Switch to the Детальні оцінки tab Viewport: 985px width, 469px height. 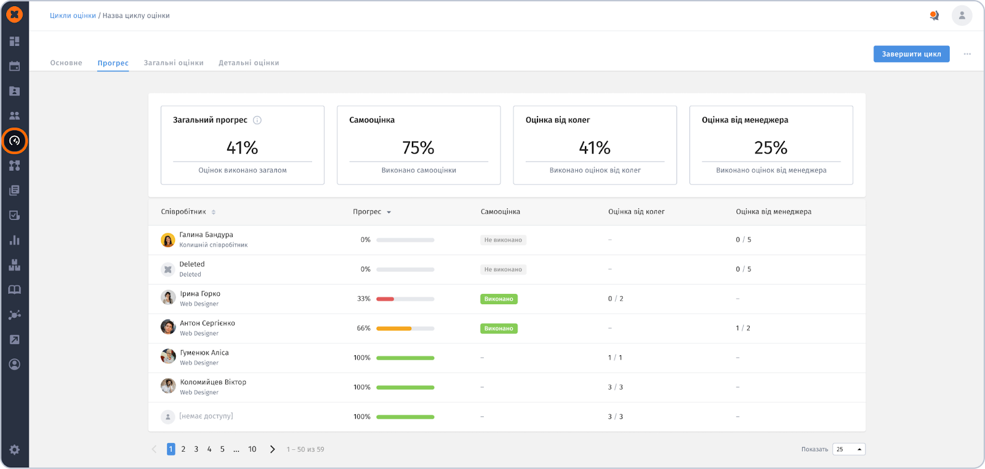pos(249,63)
